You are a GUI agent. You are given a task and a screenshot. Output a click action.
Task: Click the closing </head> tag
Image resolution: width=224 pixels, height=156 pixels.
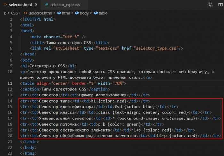(28, 54)
